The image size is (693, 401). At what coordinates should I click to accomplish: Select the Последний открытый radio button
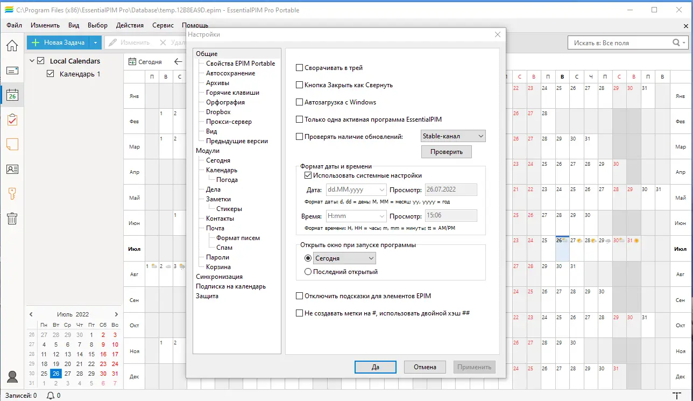pos(308,272)
